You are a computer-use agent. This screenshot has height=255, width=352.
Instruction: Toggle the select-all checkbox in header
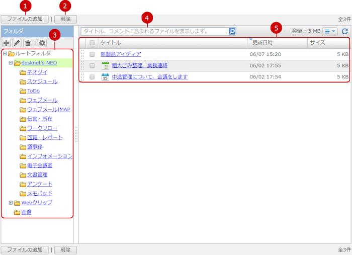coord(92,43)
